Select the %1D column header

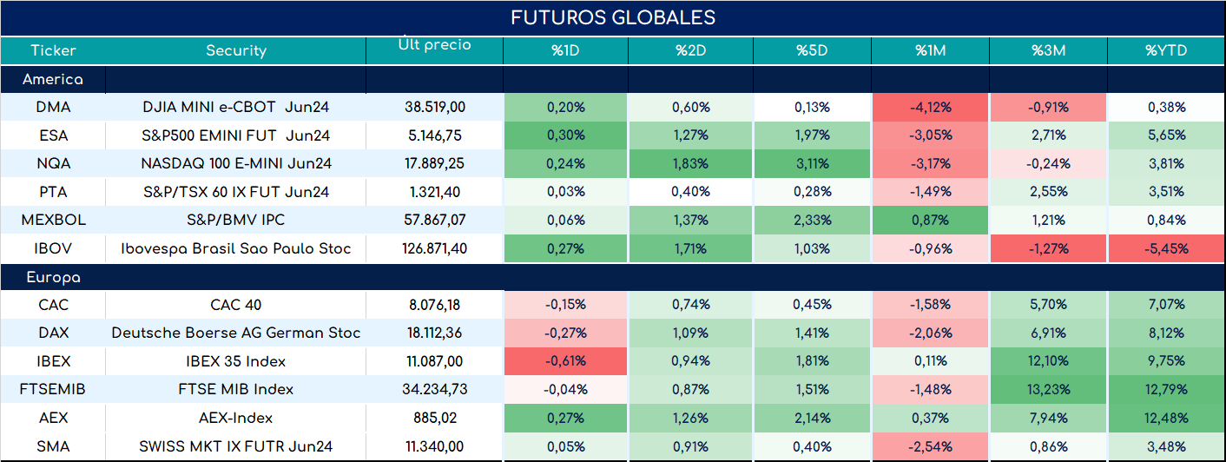[x=565, y=50]
